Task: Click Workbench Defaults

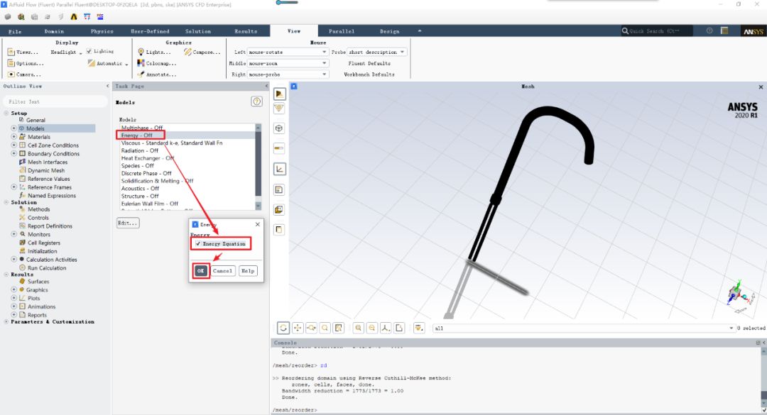Action: tap(369, 74)
